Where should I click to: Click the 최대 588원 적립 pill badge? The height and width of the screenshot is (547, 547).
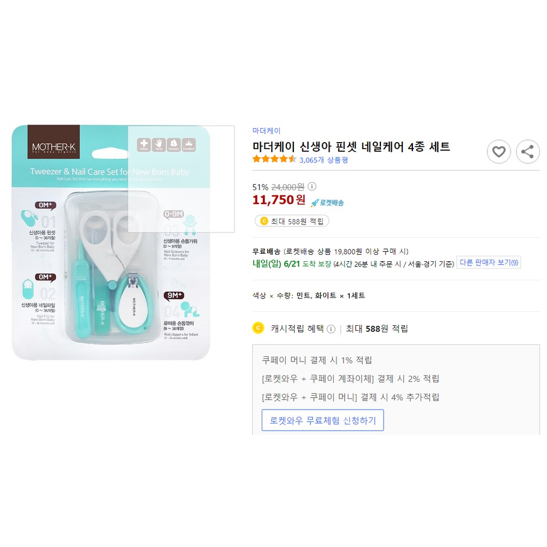point(292,221)
